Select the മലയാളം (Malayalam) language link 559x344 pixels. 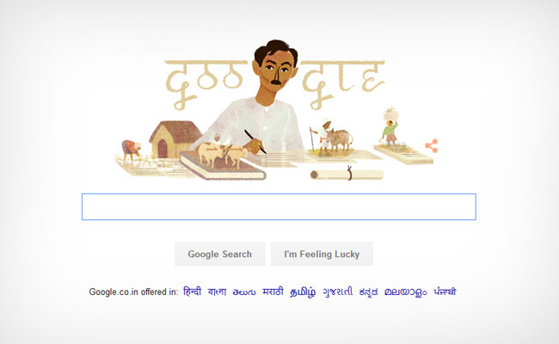tap(406, 292)
